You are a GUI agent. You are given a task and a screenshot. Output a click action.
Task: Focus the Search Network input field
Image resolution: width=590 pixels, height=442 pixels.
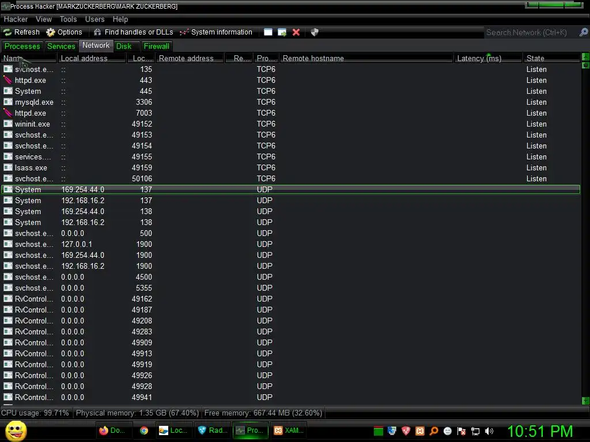click(x=531, y=32)
